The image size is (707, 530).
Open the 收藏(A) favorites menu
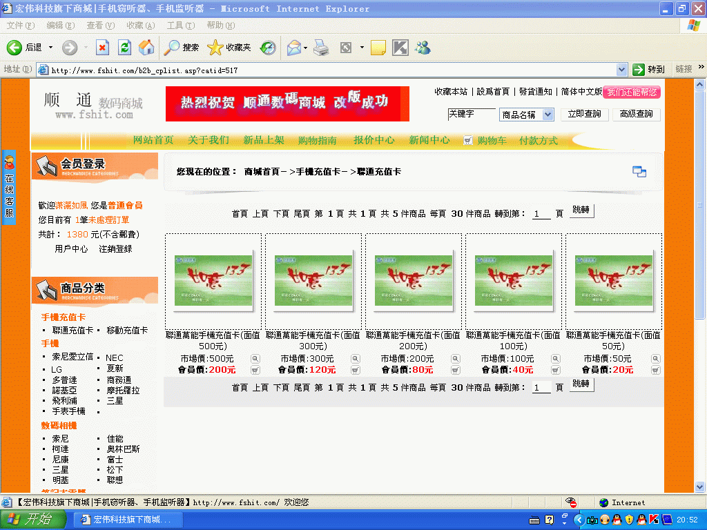click(140, 26)
